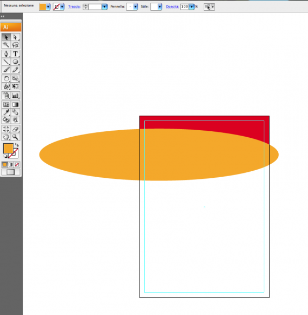Adjust the stroke weight stepper arrows
The height and width of the screenshot is (315, 308).
point(85,6)
